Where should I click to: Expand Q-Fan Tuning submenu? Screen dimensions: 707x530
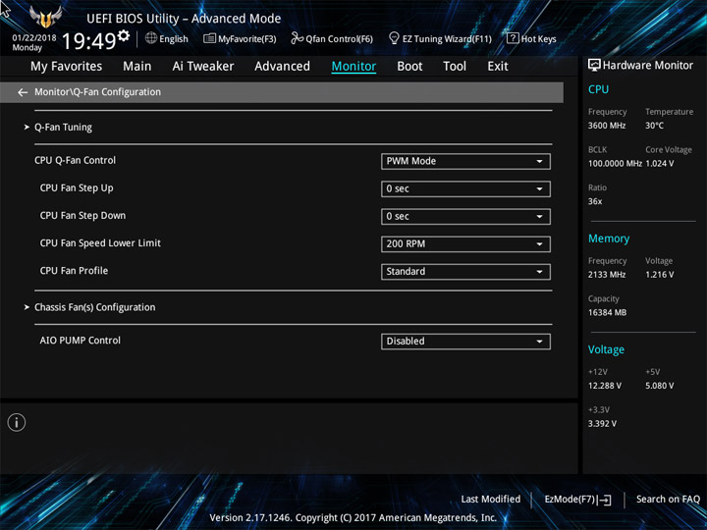[63, 128]
